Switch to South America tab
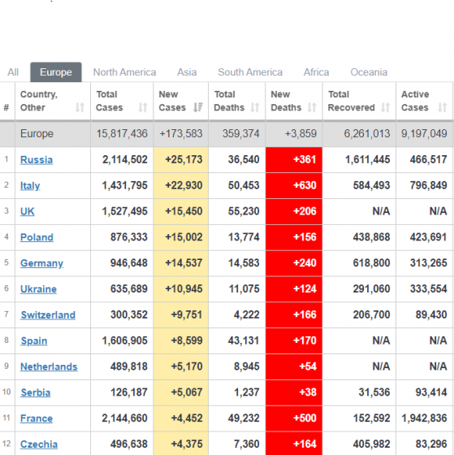454x455 pixels. 250,72
